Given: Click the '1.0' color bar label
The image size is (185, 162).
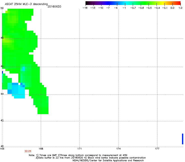Looking at the screenshot, I should [x=180, y=8].
